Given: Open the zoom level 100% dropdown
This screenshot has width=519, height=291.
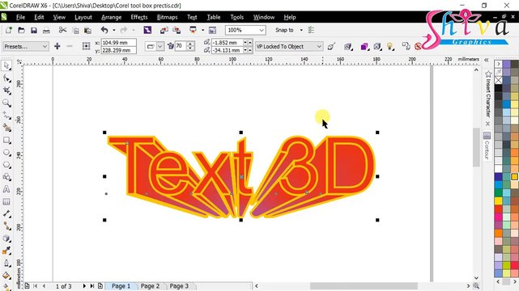Looking at the screenshot, I should 262,31.
